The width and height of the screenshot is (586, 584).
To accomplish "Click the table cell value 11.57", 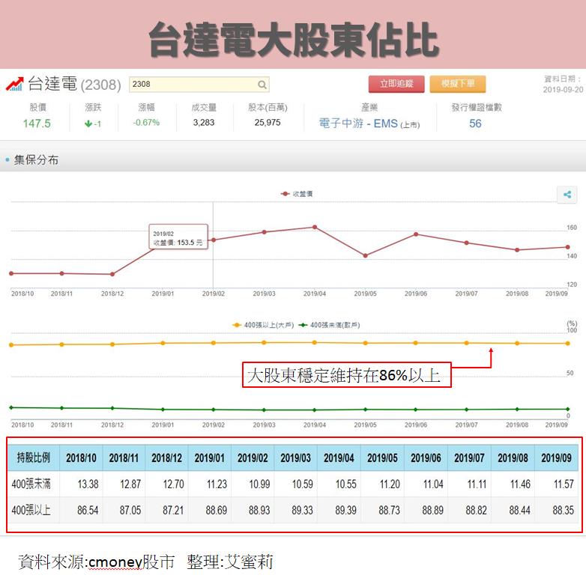I will tap(564, 484).
